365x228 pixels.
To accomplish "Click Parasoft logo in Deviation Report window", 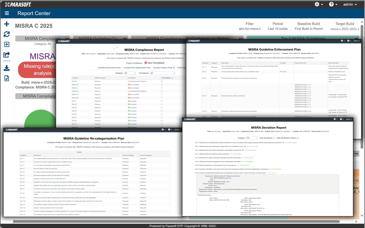I will coord(190,119).
